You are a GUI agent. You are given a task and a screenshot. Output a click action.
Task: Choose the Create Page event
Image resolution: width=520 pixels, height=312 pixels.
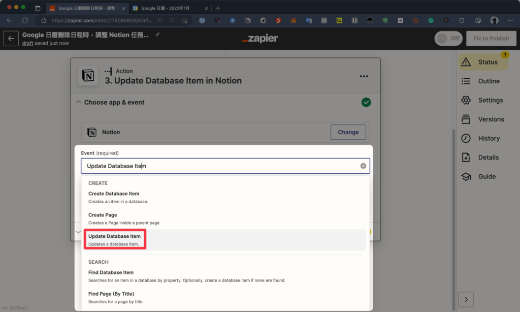[x=225, y=219]
